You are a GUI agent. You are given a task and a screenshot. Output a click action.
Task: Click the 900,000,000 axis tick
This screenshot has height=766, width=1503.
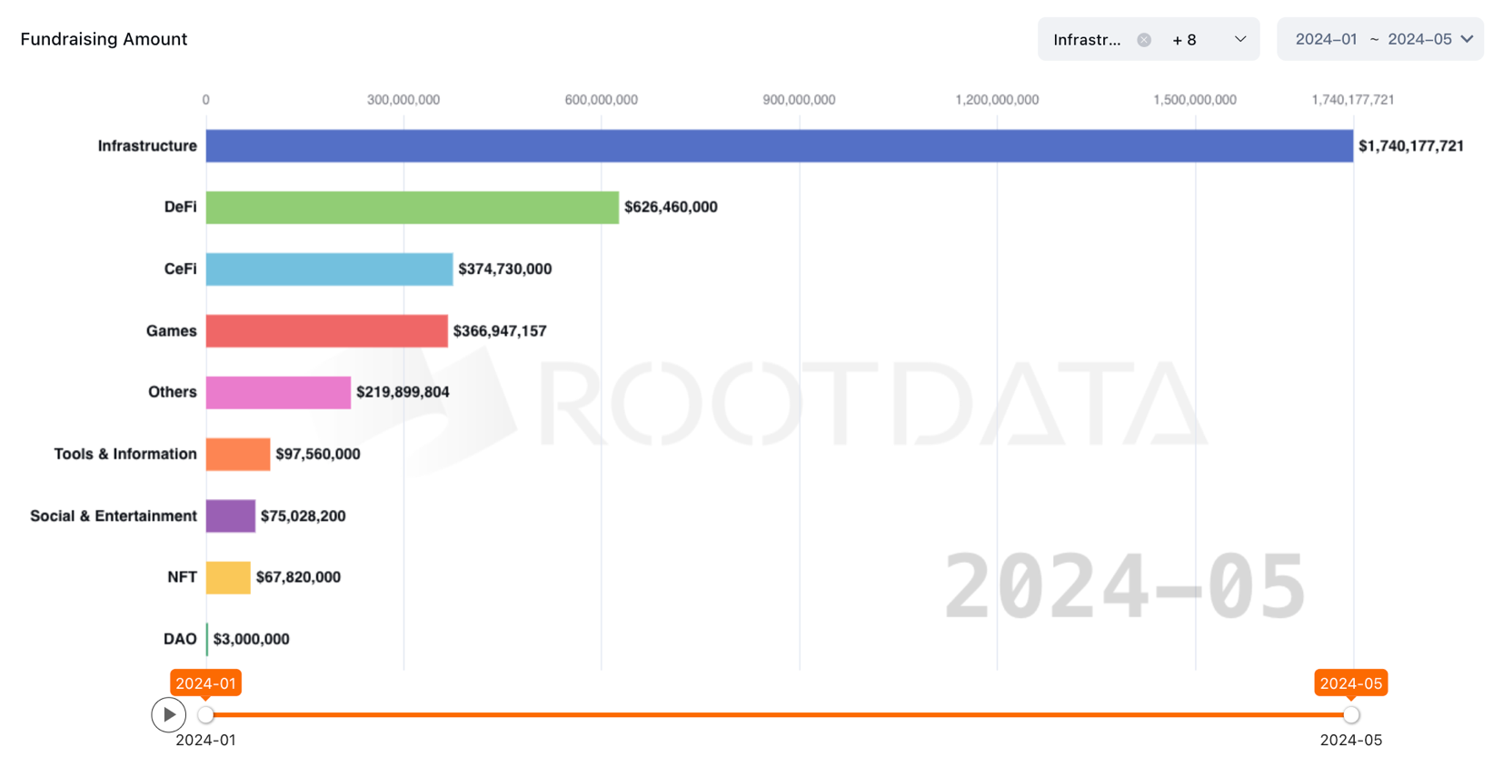pyautogui.click(x=799, y=100)
